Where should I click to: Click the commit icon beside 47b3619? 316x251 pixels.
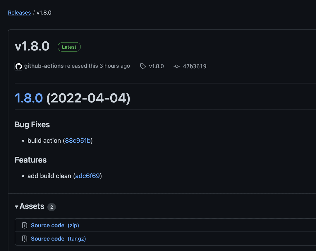(176, 66)
